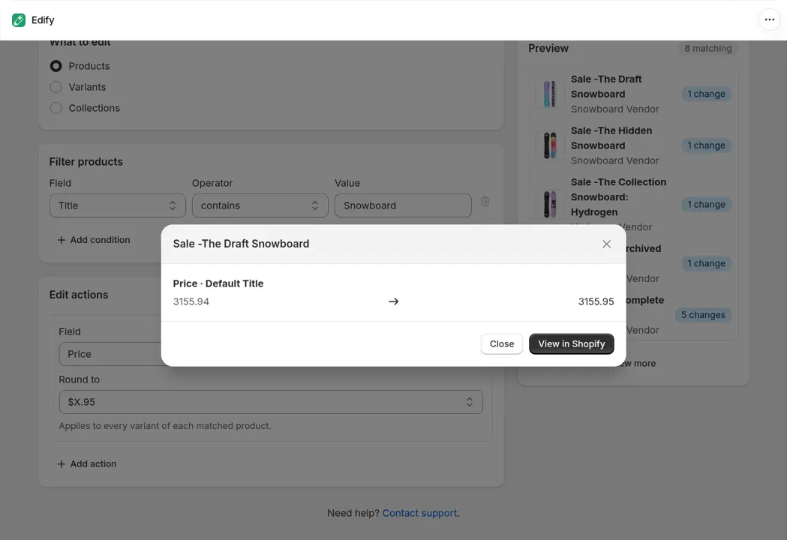787x540 pixels.
Task: Click the 1 change badge for Hidden Snowboard
Action: (x=706, y=145)
